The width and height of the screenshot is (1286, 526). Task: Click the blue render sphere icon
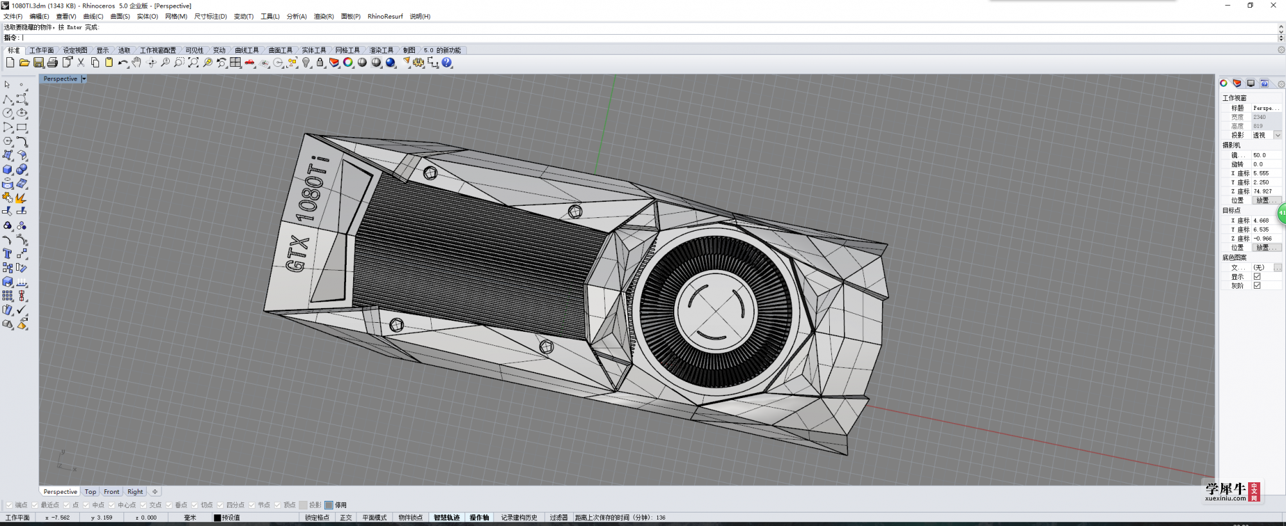pyautogui.click(x=390, y=62)
